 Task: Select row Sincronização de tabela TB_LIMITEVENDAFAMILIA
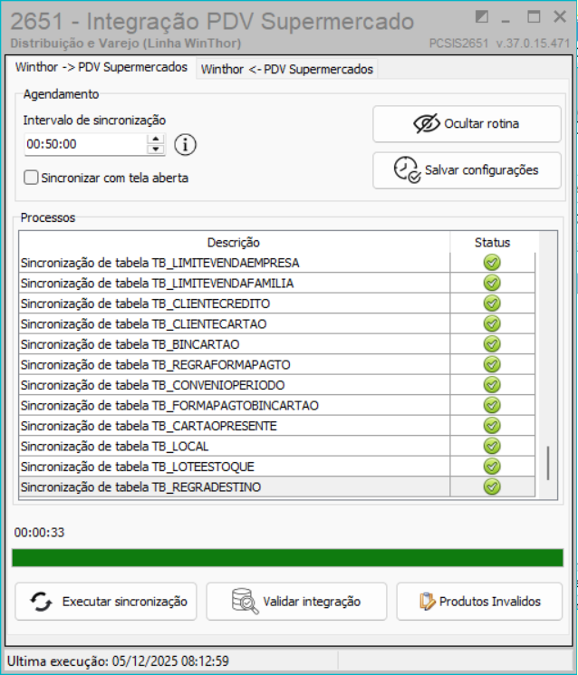click(x=277, y=283)
